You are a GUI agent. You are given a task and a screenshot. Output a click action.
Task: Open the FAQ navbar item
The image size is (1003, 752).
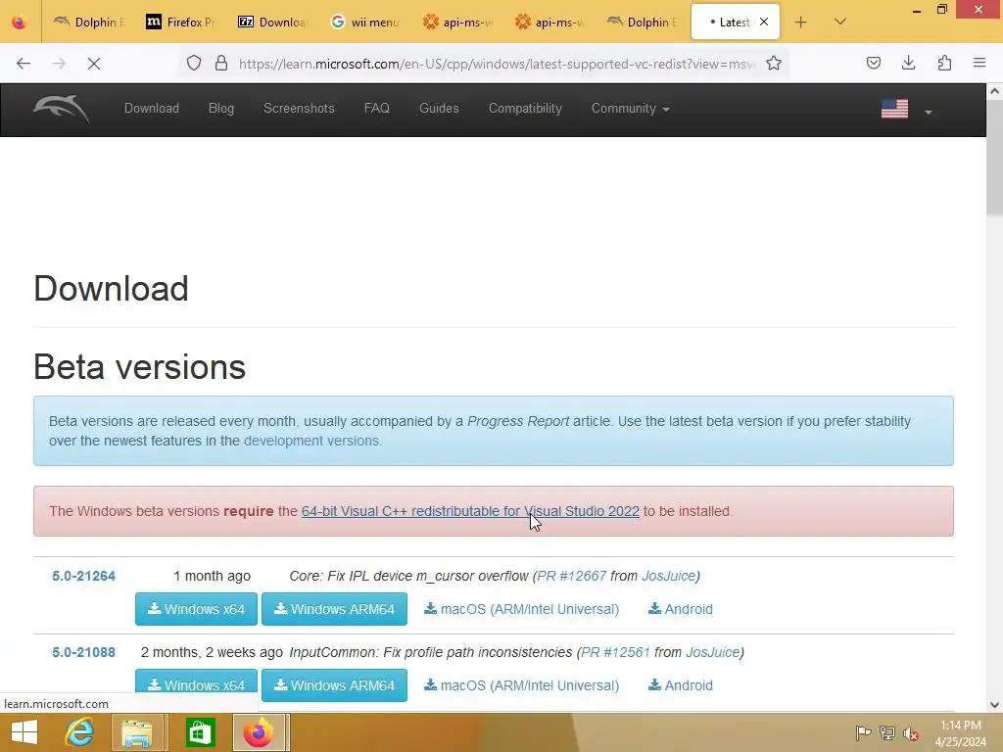pyautogui.click(x=377, y=109)
